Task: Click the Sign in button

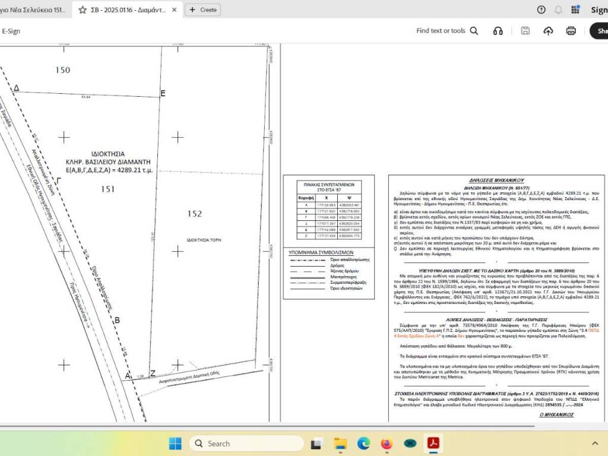Action: click(598, 9)
